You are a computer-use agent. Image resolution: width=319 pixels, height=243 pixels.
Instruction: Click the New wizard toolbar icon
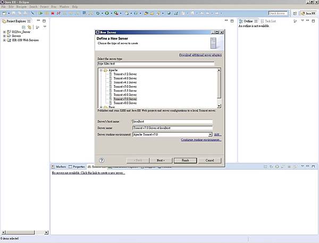4,13
